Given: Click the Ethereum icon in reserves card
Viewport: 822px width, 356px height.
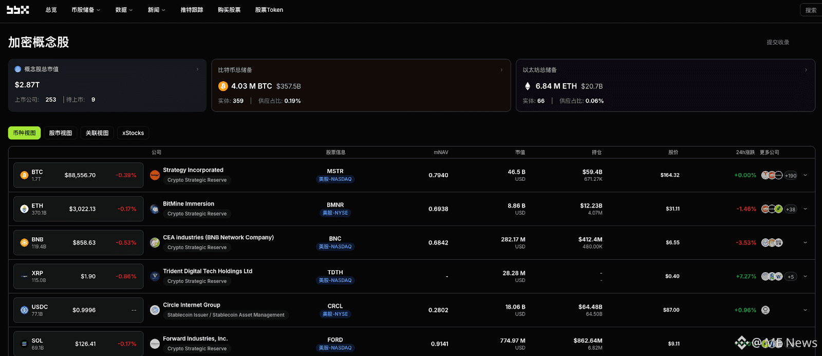Looking at the screenshot, I should [x=527, y=86].
